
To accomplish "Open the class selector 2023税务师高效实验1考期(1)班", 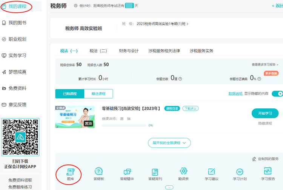I will point(162,24).
